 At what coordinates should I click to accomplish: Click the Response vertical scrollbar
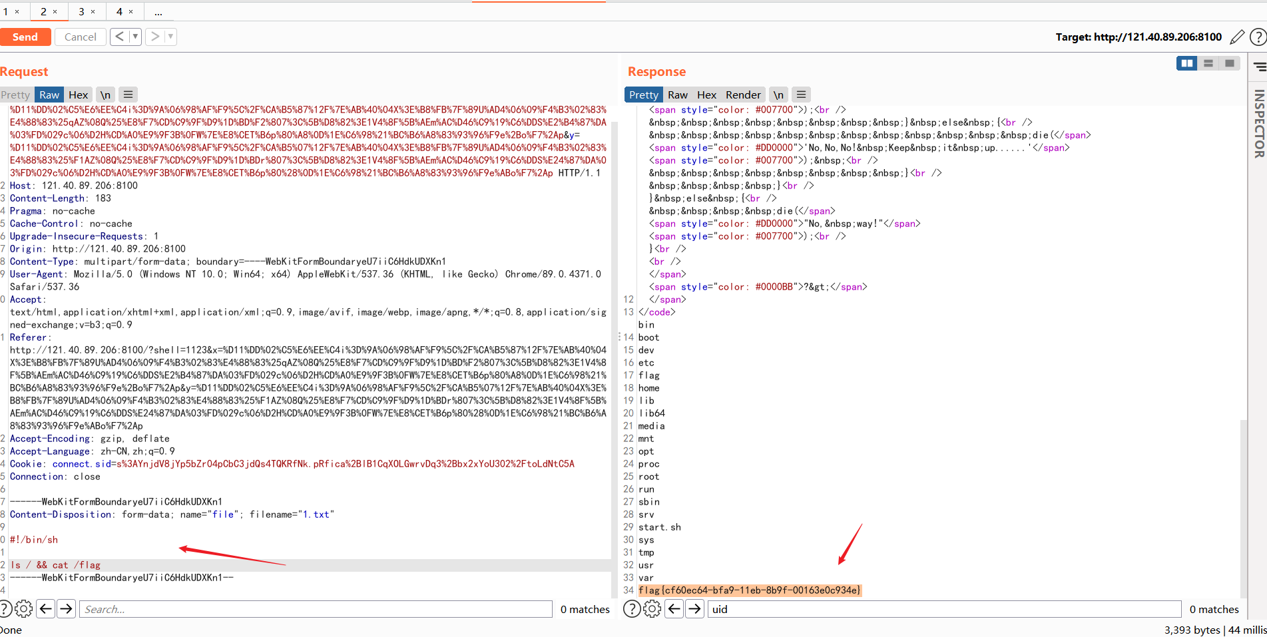pos(1243,509)
